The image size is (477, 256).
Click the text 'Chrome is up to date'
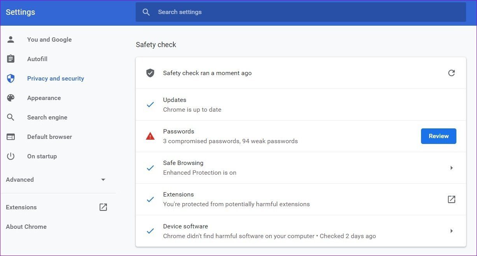tap(192, 110)
